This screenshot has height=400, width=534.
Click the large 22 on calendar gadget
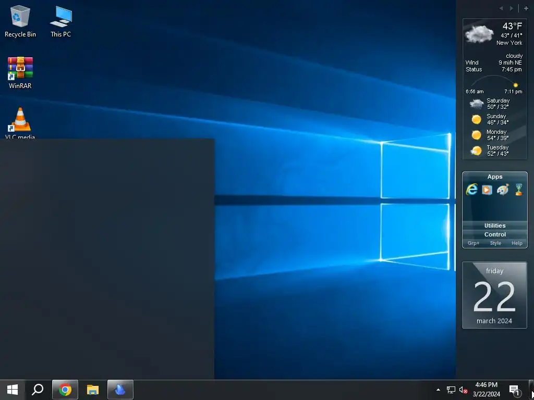click(x=494, y=296)
